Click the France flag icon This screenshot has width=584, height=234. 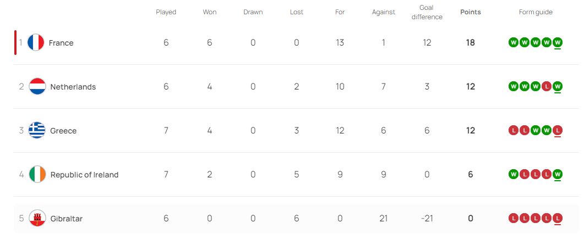pos(36,43)
